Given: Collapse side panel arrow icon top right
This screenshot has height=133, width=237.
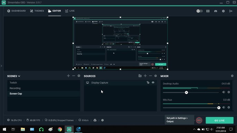Looking at the screenshot, I should [231, 11].
